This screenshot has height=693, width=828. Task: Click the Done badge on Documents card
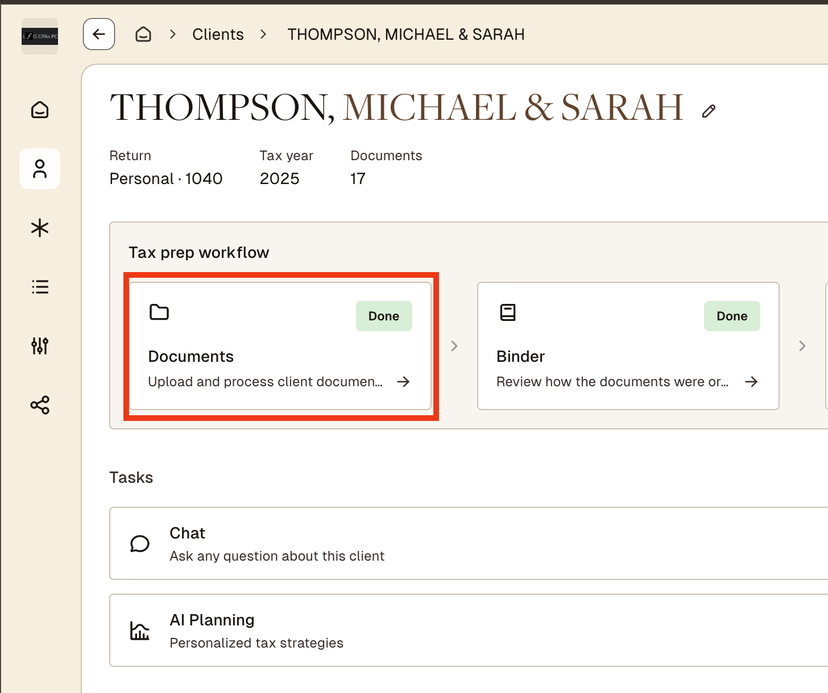(384, 316)
